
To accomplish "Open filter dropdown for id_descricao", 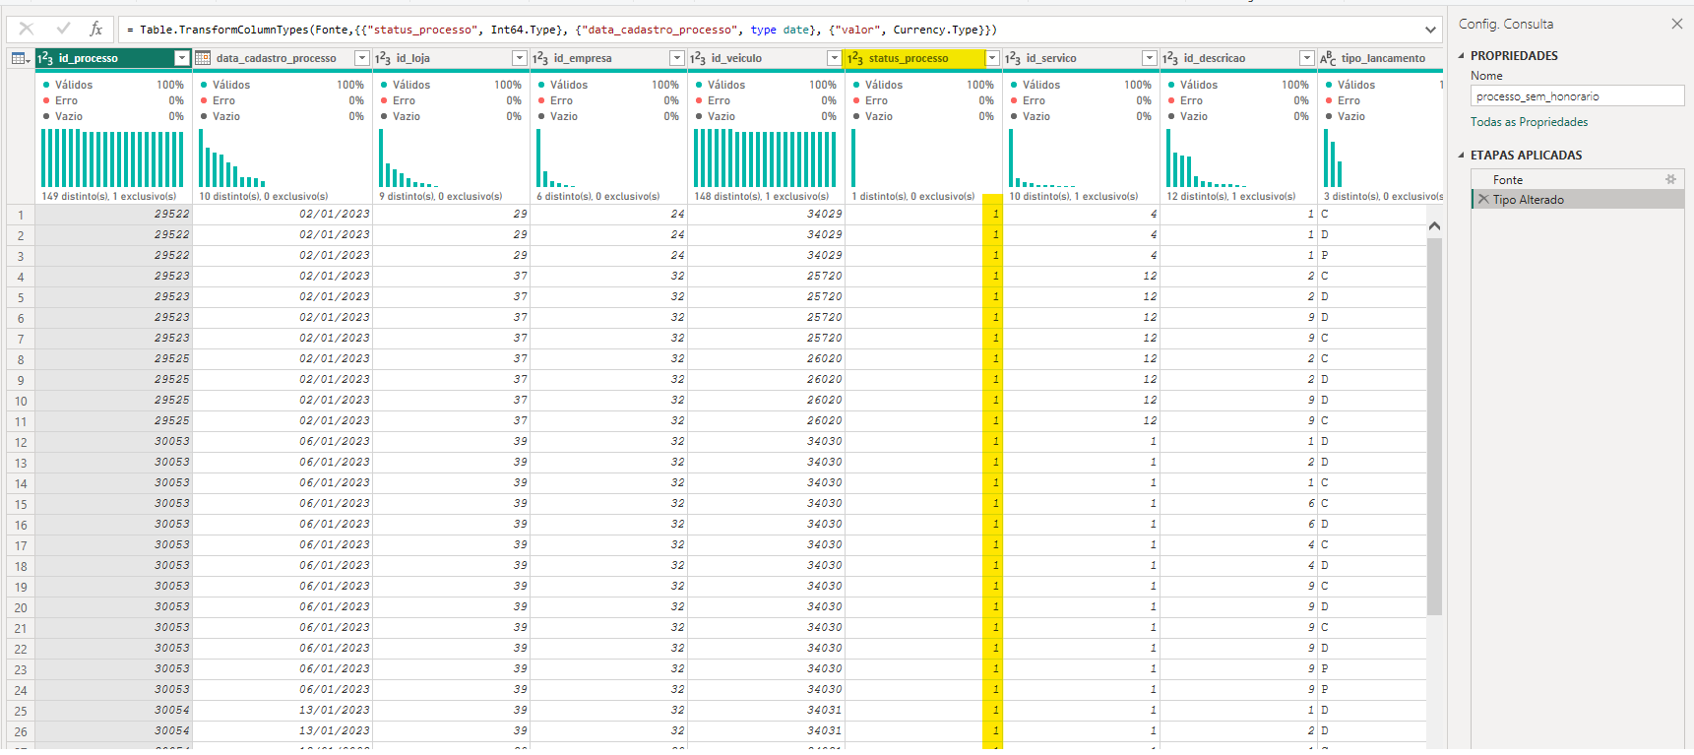I will click(1306, 58).
